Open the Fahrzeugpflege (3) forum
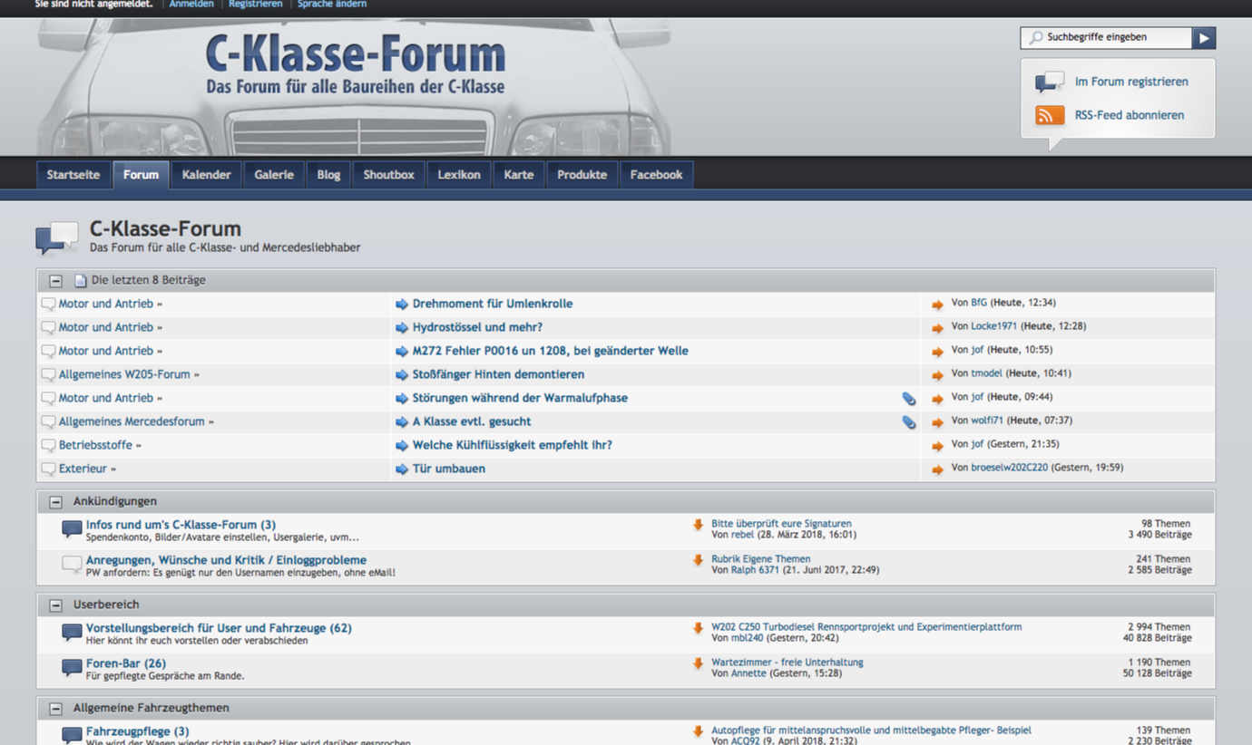The width and height of the screenshot is (1252, 745). pyautogui.click(x=138, y=731)
